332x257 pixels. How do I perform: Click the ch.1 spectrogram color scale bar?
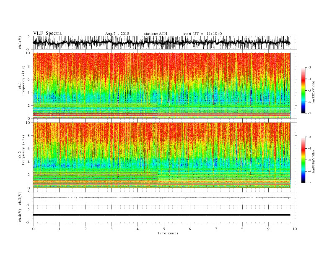coord(303,90)
